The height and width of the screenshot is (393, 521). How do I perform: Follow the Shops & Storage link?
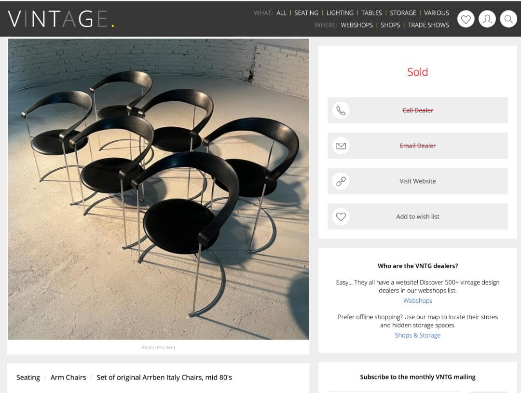pos(418,335)
